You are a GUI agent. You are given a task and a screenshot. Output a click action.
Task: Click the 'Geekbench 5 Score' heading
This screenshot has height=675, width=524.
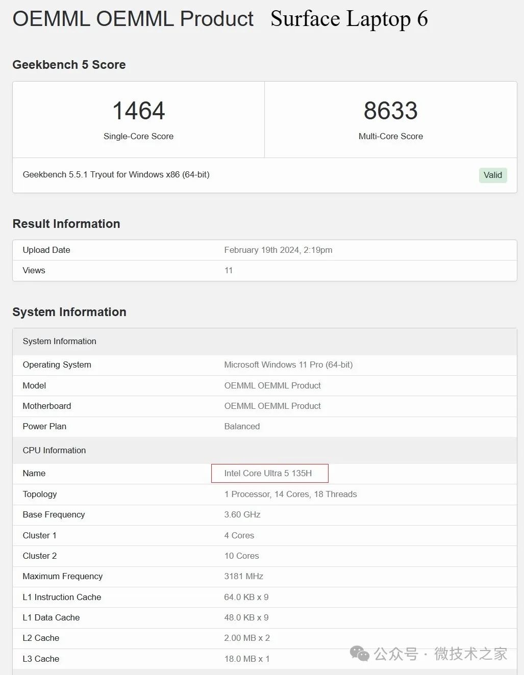tap(69, 65)
